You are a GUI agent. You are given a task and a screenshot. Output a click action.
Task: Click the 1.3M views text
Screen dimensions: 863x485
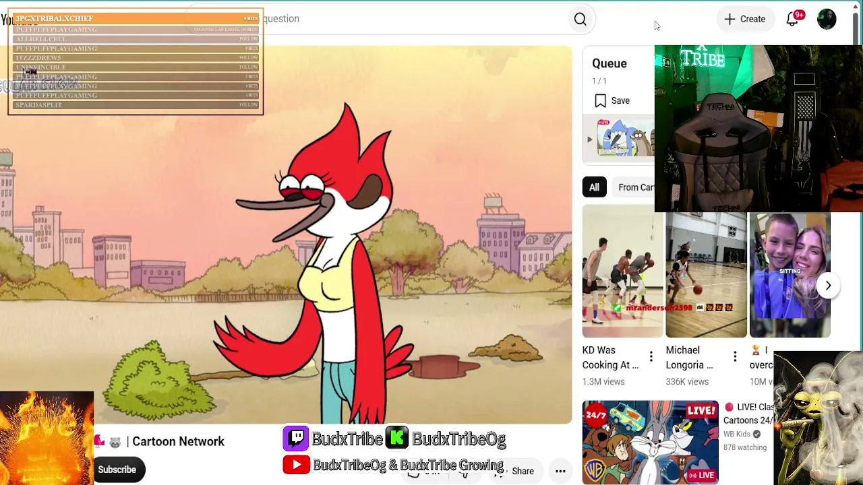pyautogui.click(x=603, y=381)
